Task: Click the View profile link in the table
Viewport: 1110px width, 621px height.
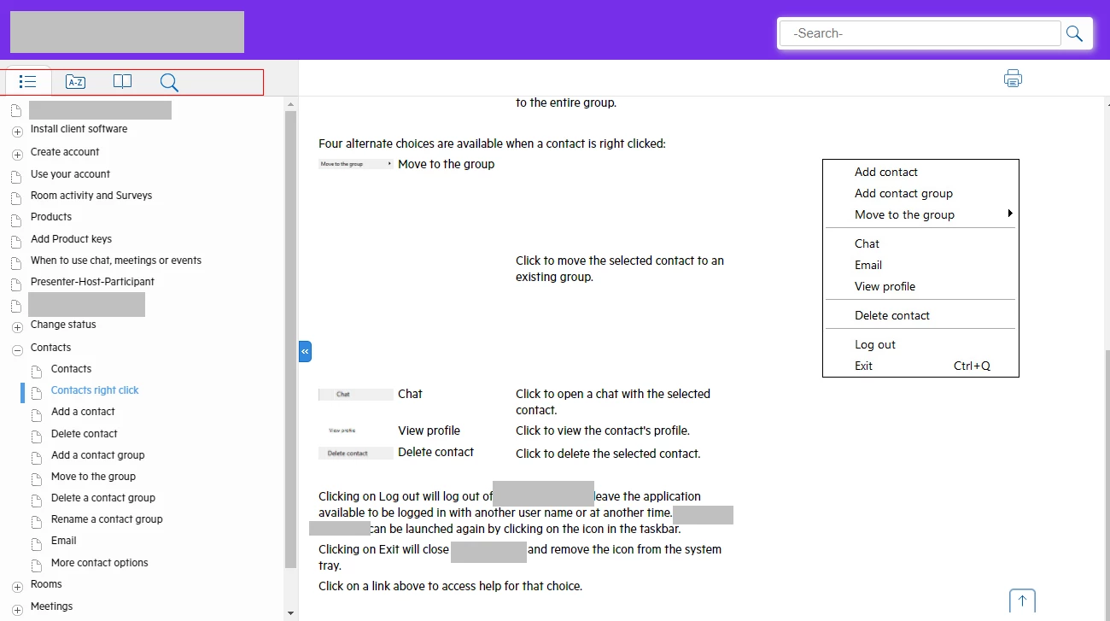Action: tap(429, 431)
